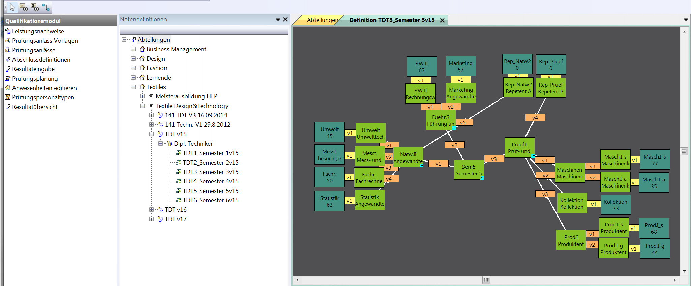The height and width of the screenshot is (286, 691).
Task: Open Abschlussdefinitionen in the sidebar
Action: coord(41,59)
